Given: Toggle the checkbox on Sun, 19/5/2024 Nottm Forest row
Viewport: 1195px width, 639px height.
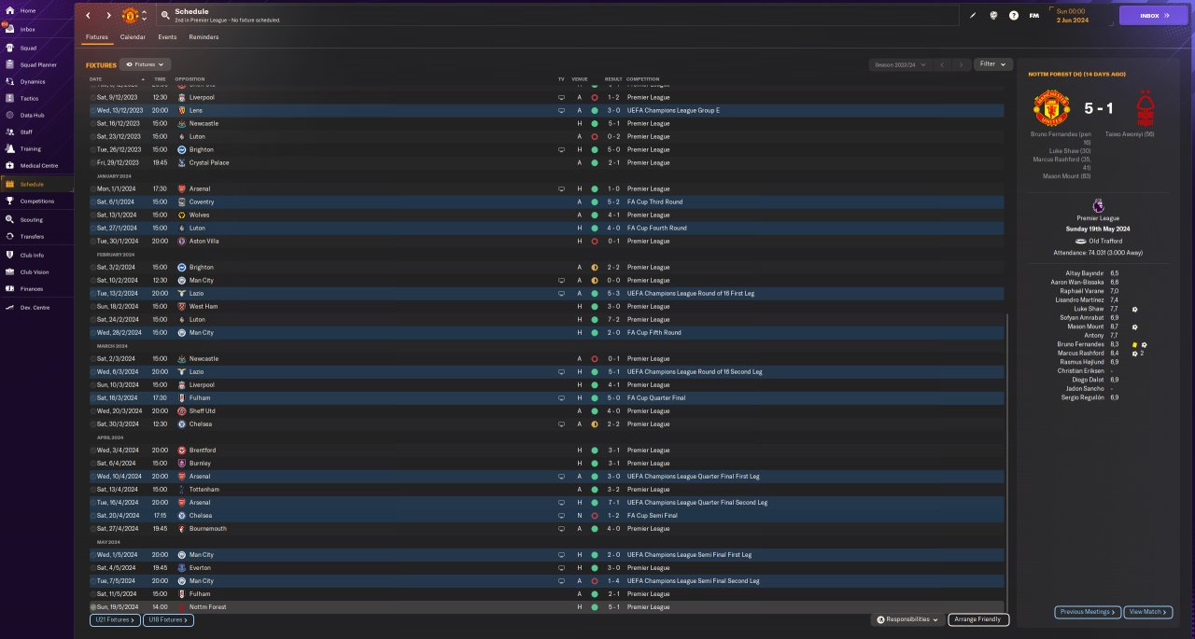Looking at the screenshot, I should coord(93,606).
